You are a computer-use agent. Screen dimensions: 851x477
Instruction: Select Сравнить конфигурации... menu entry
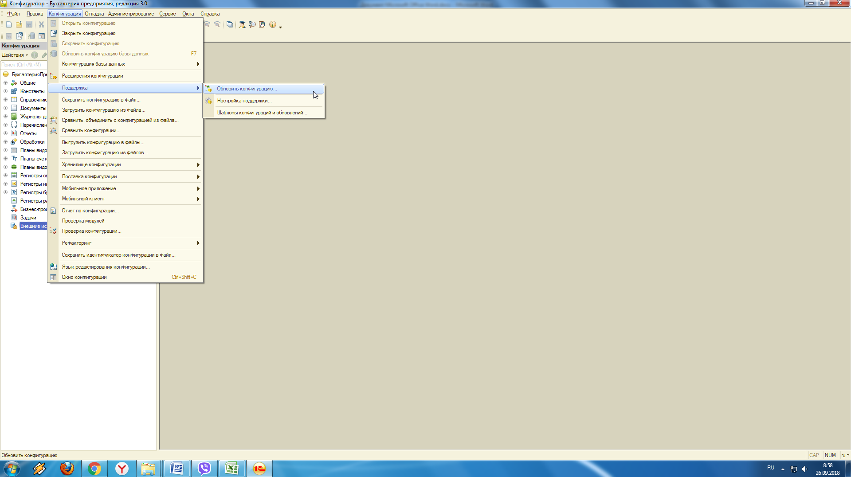pyautogui.click(x=125, y=130)
